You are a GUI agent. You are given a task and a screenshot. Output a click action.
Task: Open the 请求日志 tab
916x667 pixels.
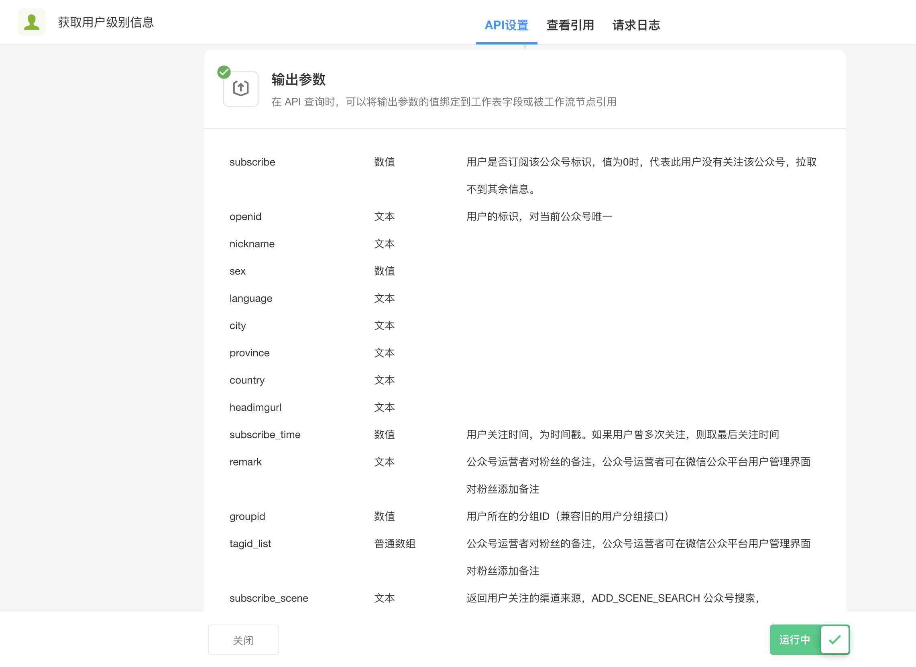click(x=636, y=25)
